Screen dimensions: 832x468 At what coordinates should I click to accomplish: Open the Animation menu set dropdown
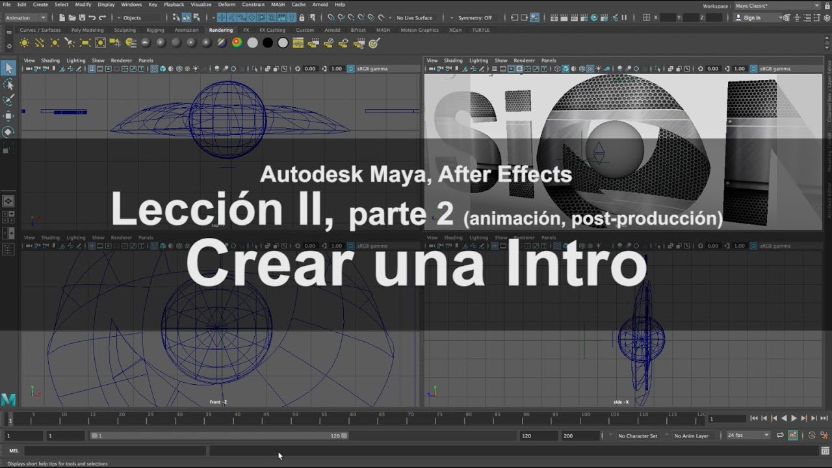[26, 18]
